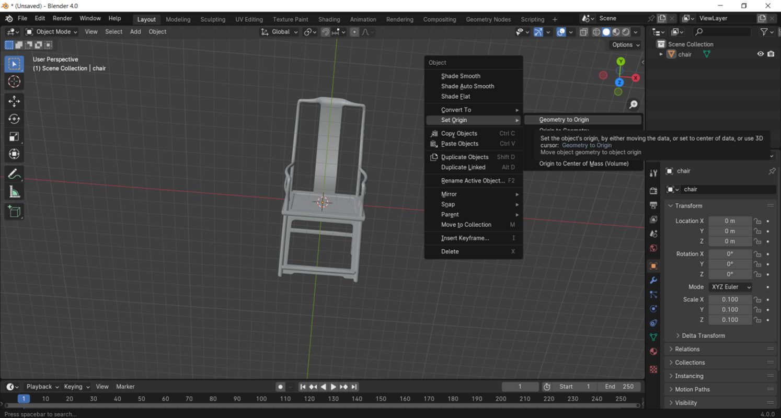Click the Scale X value field
The height and width of the screenshot is (418, 781).
pos(730,300)
